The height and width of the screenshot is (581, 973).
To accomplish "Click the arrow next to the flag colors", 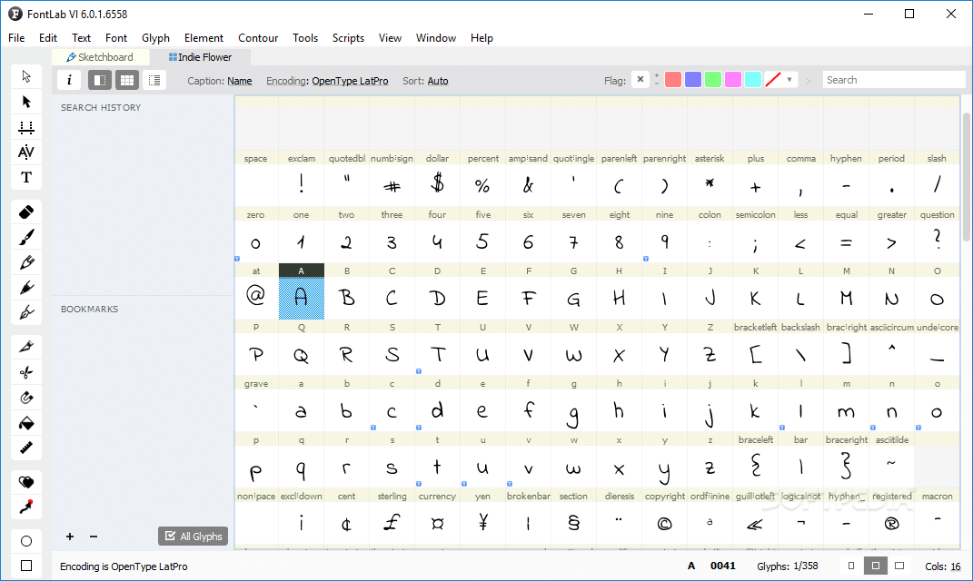I will (808, 81).
